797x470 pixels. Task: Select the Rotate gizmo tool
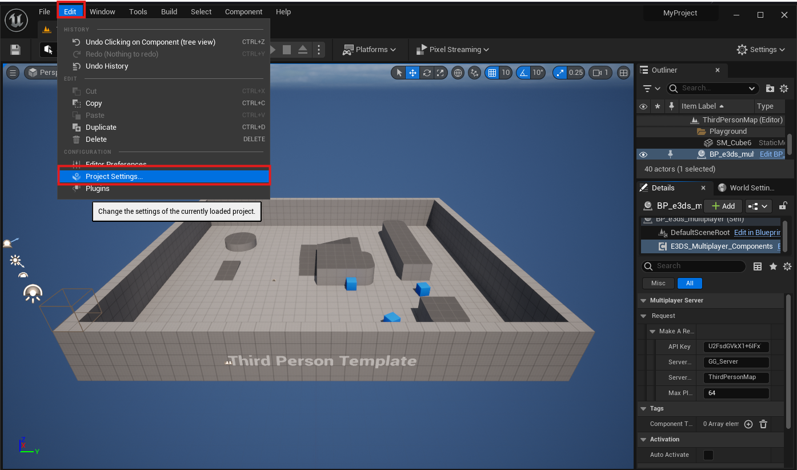point(427,73)
